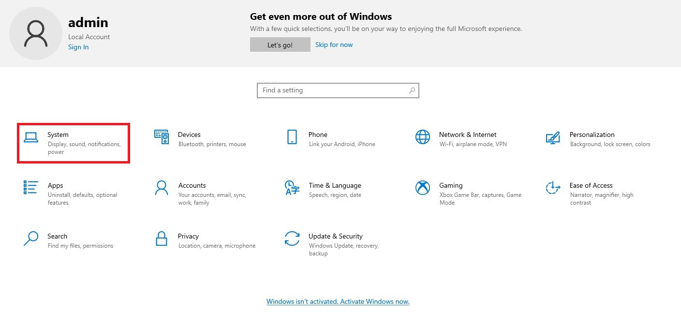
Task: Open Devices settings icon
Action: pos(162,137)
